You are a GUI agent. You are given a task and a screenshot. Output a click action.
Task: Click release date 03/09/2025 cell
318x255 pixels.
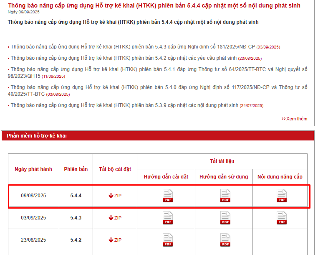click(x=33, y=218)
